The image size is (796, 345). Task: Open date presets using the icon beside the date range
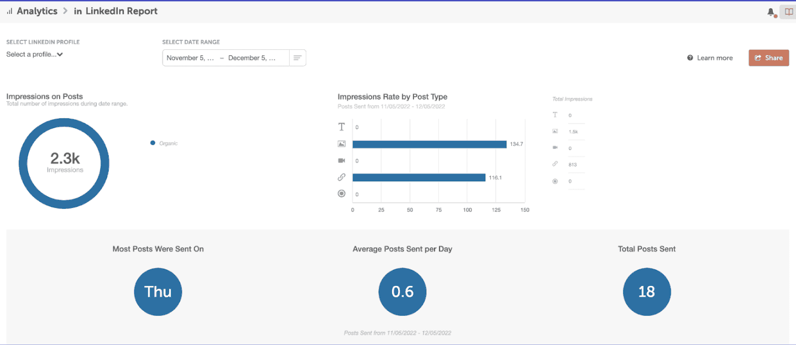pyautogui.click(x=297, y=57)
